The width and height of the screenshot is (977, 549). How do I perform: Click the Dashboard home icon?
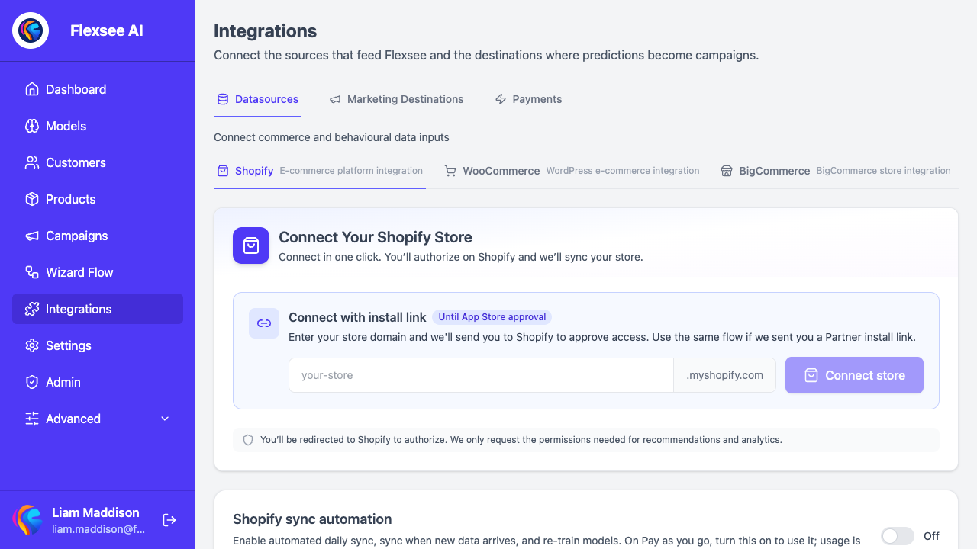(x=32, y=89)
